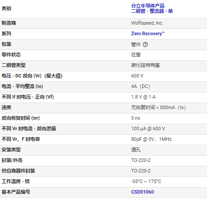The height and width of the screenshot is (198, 207).
Task: Click the 类别 row label
Action: (6, 8)
